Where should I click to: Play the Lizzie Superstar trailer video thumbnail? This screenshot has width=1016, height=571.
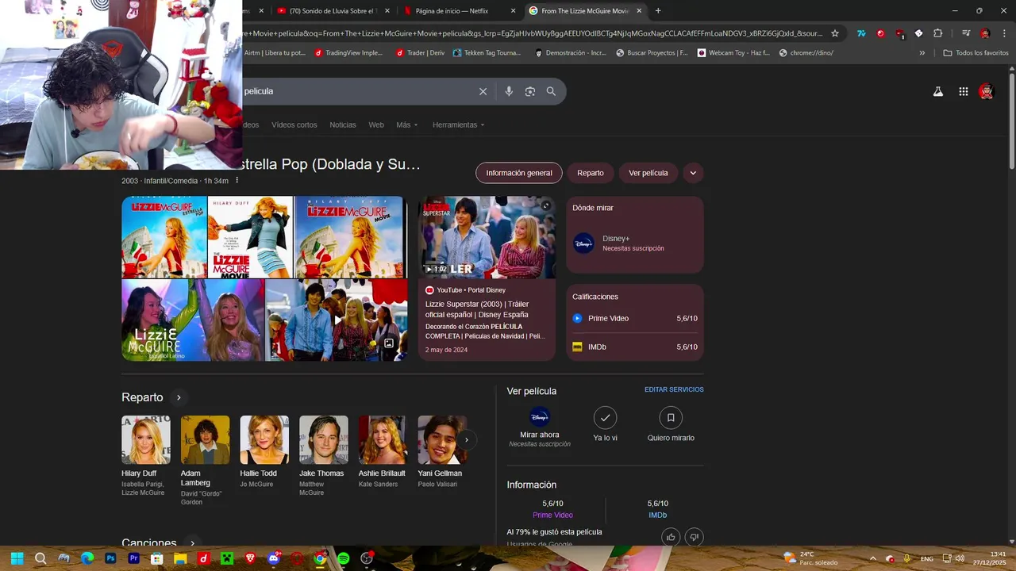tap(487, 237)
